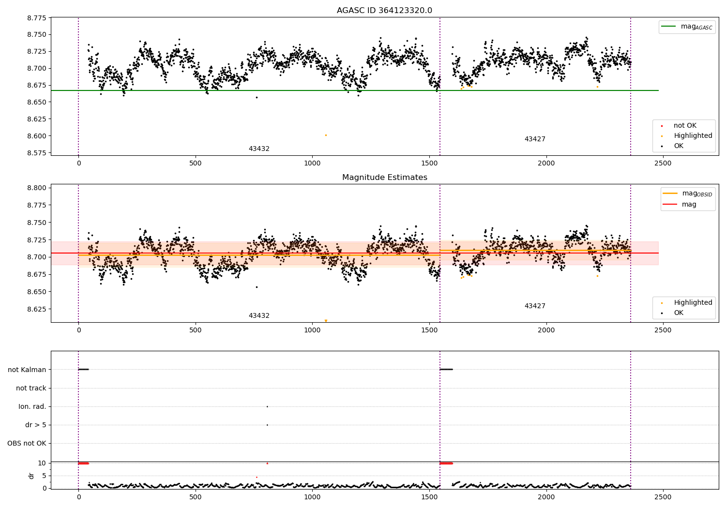The height and width of the screenshot is (508, 726).
Task: Click the lone black outlier near 8.656 in the top plot
Action: (257, 97)
